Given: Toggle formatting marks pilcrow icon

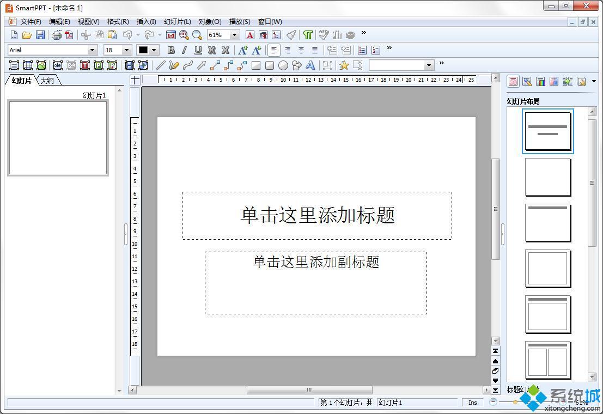Looking at the screenshot, I should coord(308,35).
